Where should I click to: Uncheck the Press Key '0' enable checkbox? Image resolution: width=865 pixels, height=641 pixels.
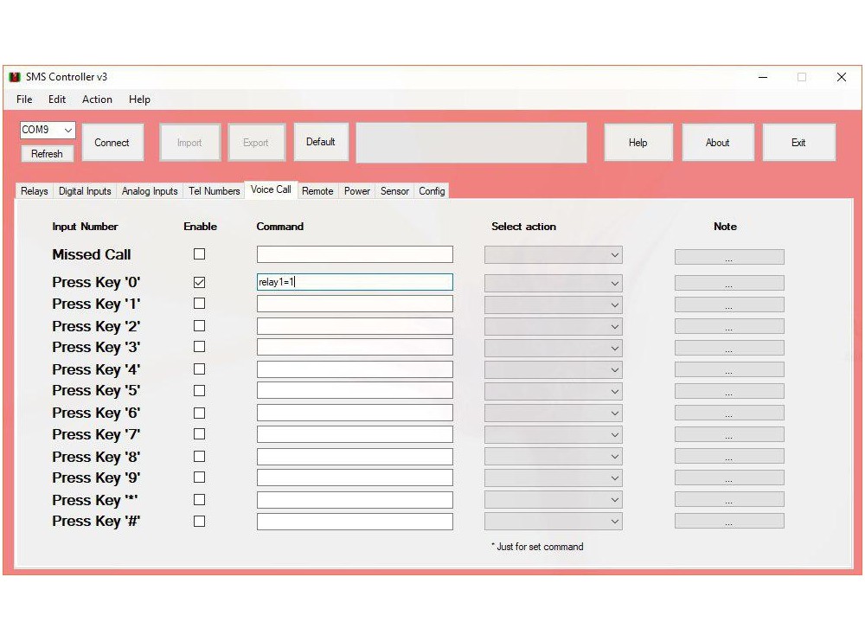pyautogui.click(x=200, y=283)
